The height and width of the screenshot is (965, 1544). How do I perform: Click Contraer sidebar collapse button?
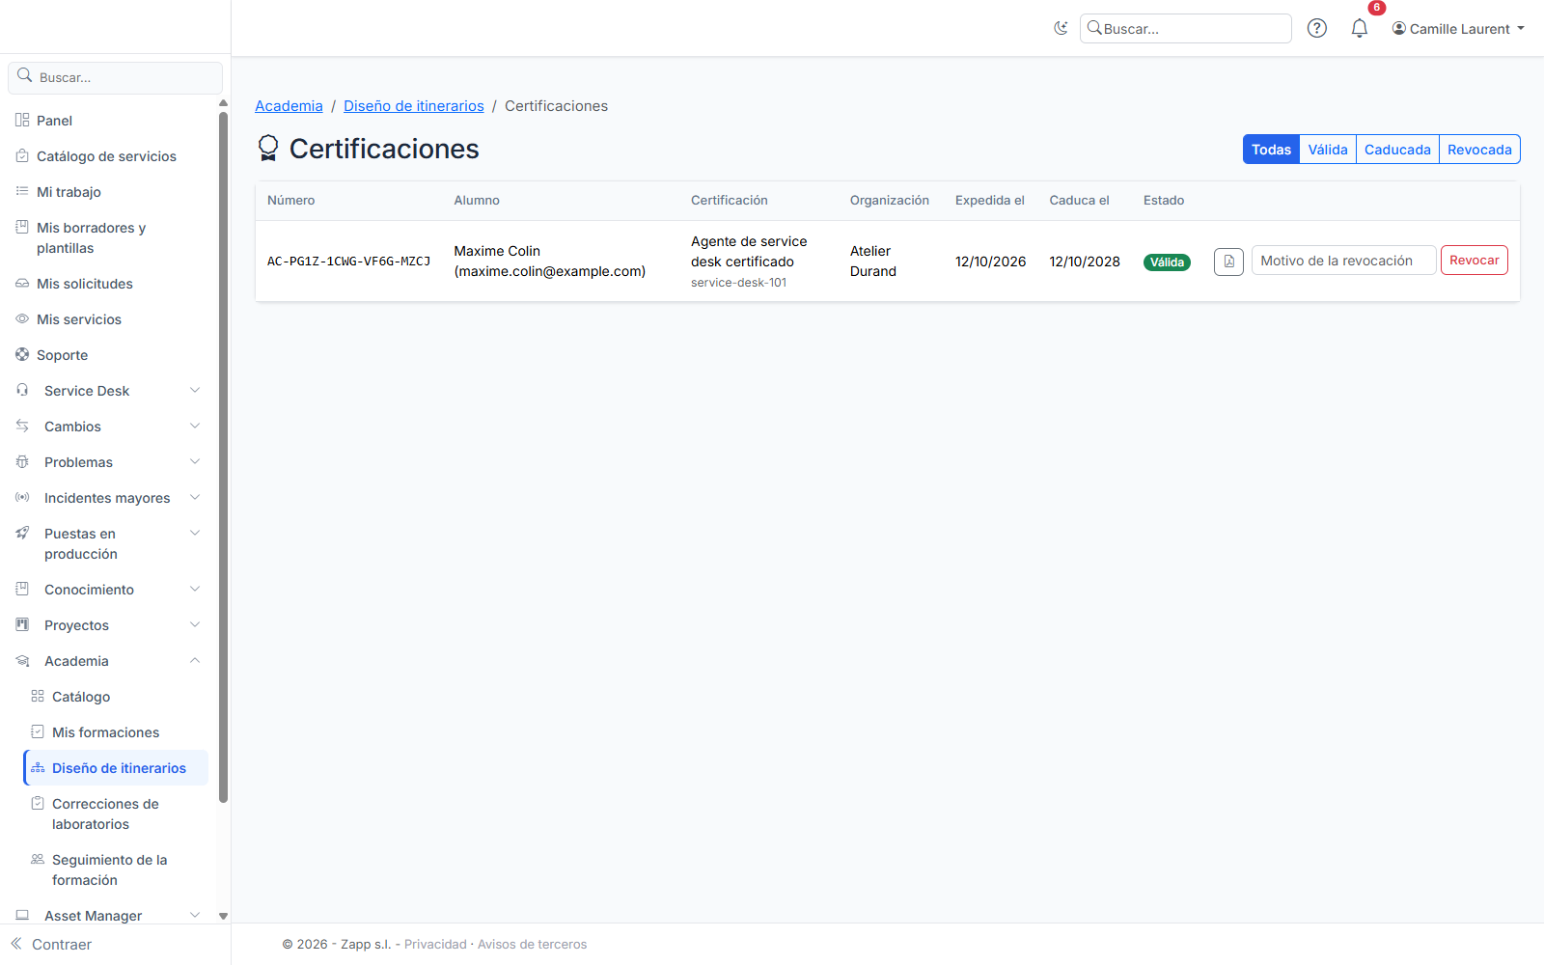(x=52, y=944)
